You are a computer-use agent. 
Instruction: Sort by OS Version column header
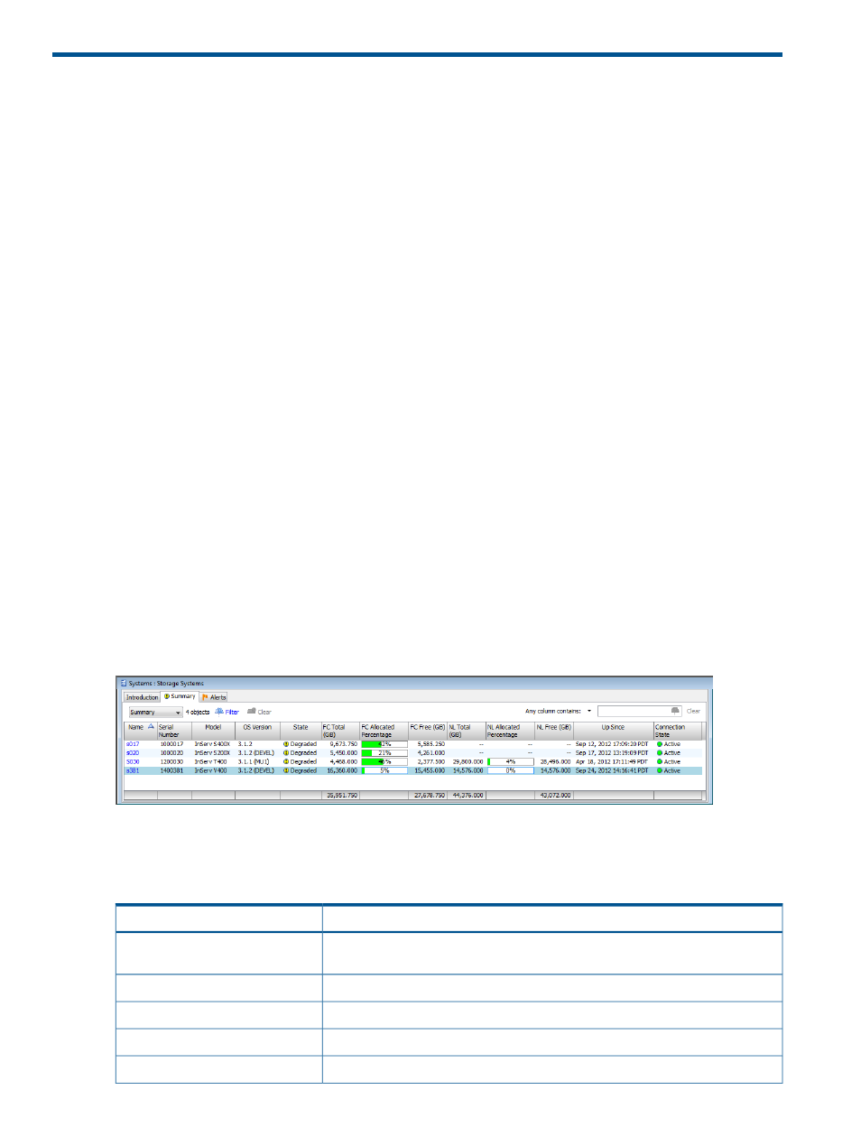(x=257, y=731)
